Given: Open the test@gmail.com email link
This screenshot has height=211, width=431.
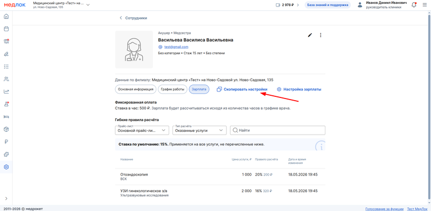Looking at the screenshot, I should (x=176, y=47).
